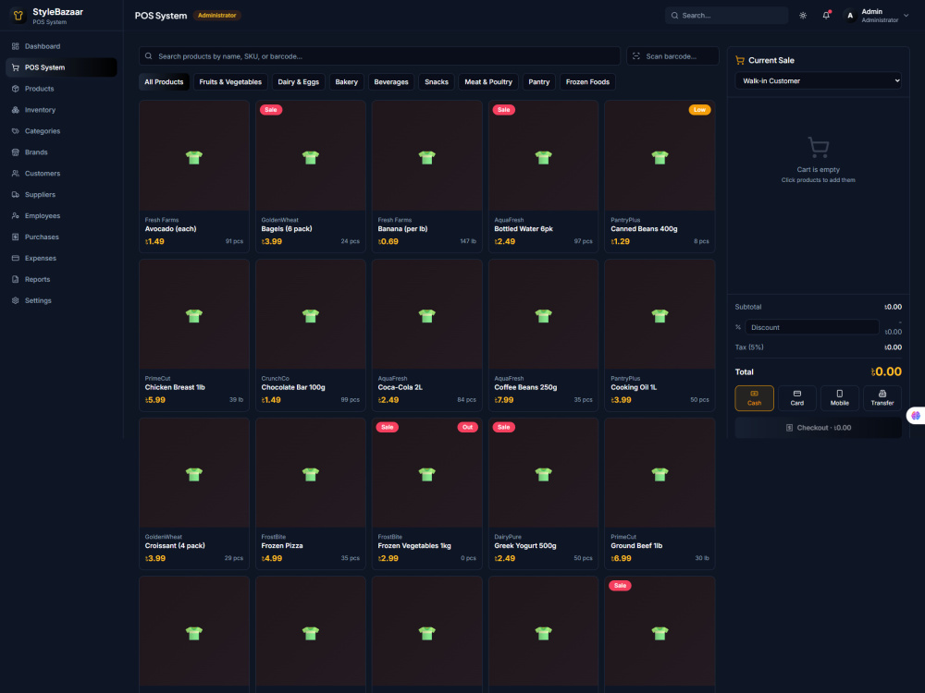The image size is (925, 693).
Task: Select Coffee Beans 250g product card
Action: coord(543,334)
